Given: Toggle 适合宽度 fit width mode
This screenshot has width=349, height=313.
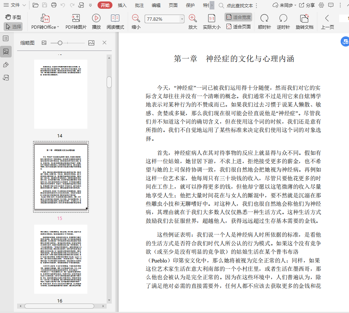Looking at the screenshot, I should click(x=238, y=17).
